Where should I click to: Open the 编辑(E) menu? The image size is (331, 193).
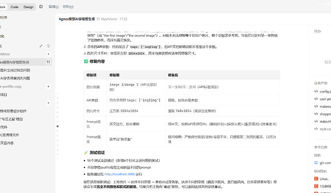coord(54,7)
